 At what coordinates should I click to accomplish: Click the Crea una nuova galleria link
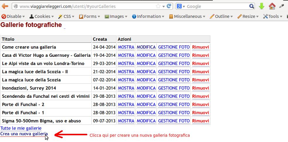click(24, 134)
